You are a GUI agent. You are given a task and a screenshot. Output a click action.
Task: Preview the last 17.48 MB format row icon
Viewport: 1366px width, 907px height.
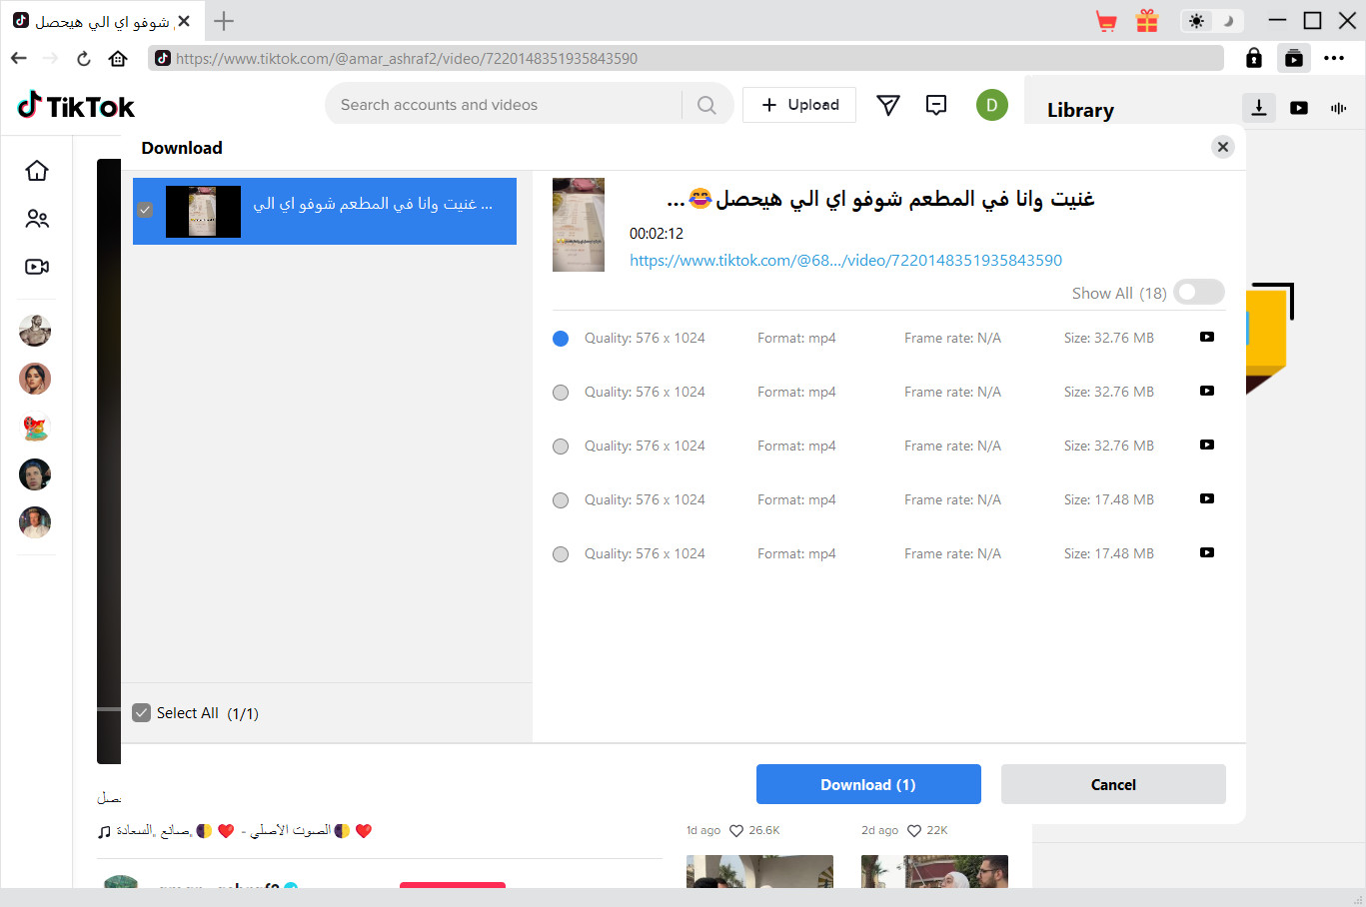[x=1207, y=553]
